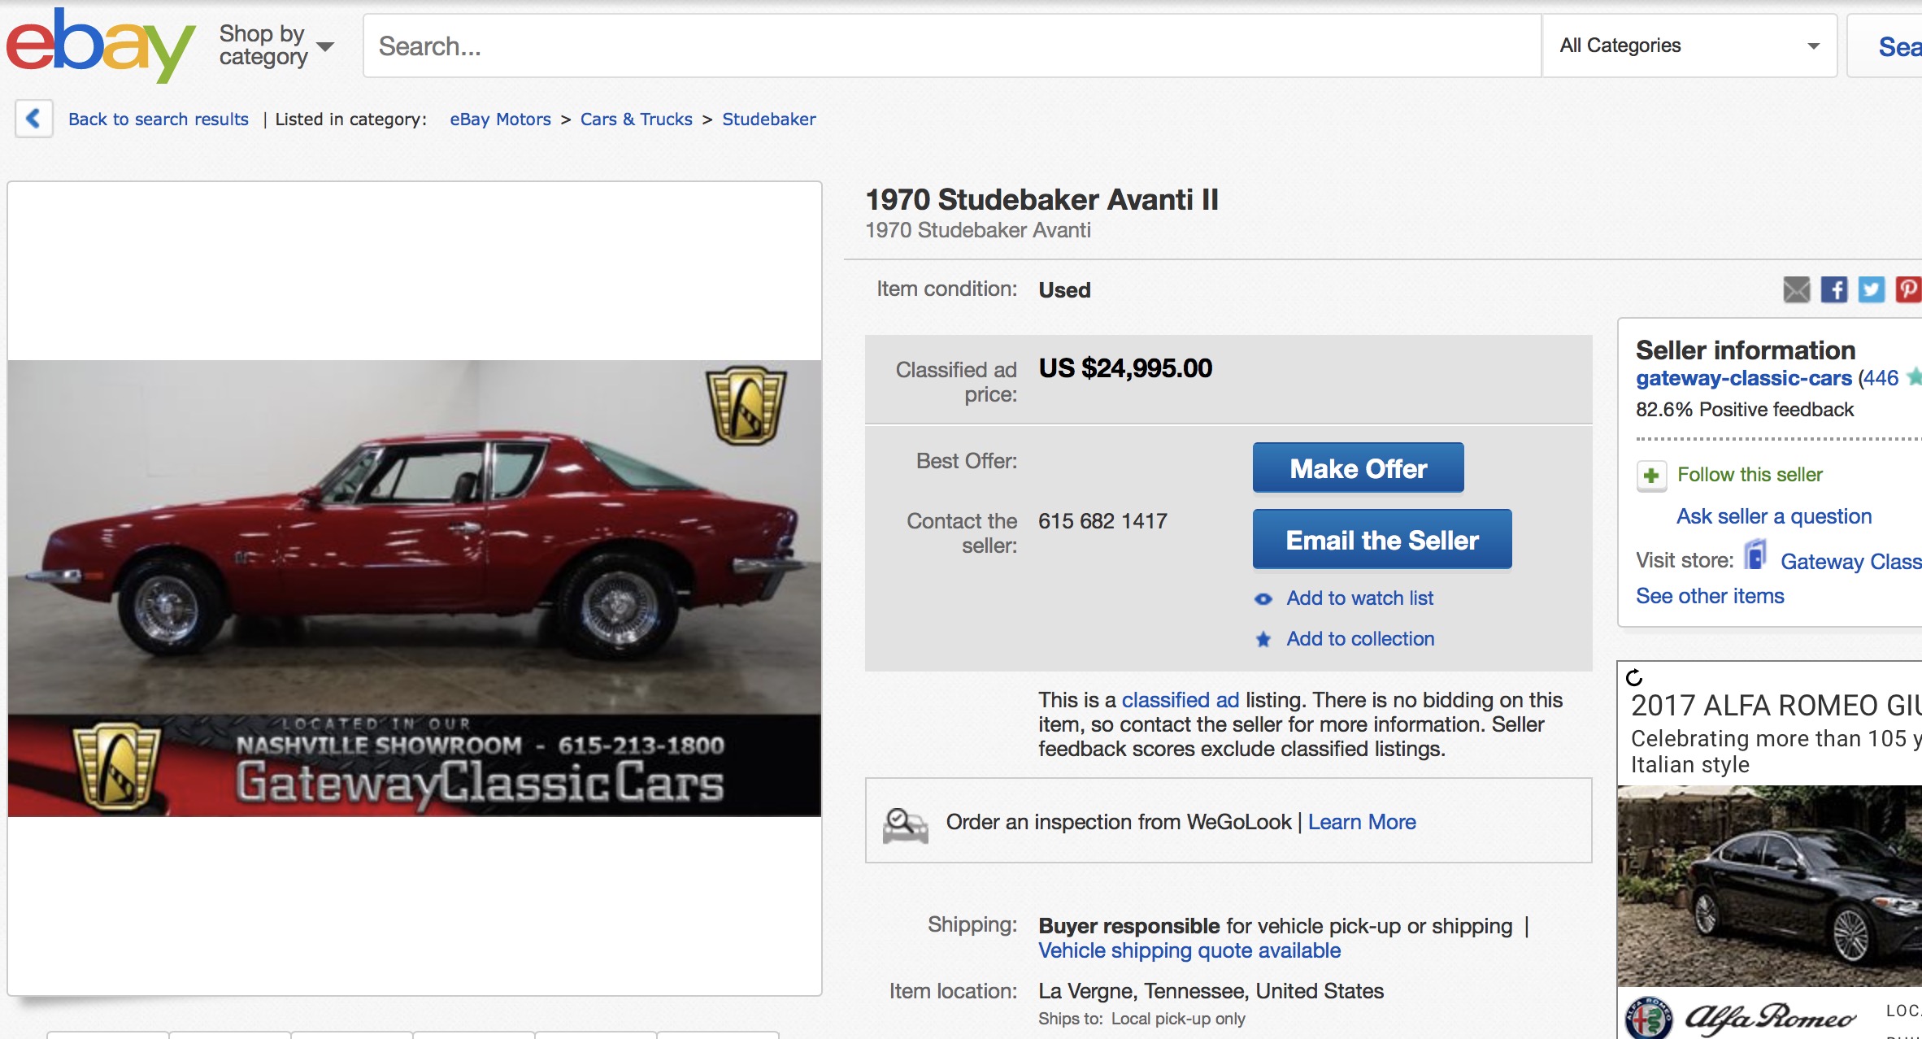The height and width of the screenshot is (1039, 1922).
Task: Click the green plus follow seller icon
Action: 1651,475
